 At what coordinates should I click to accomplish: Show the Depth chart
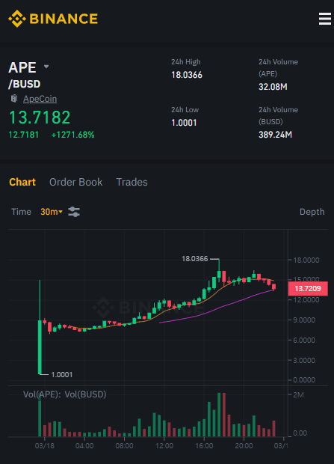pyautogui.click(x=312, y=212)
